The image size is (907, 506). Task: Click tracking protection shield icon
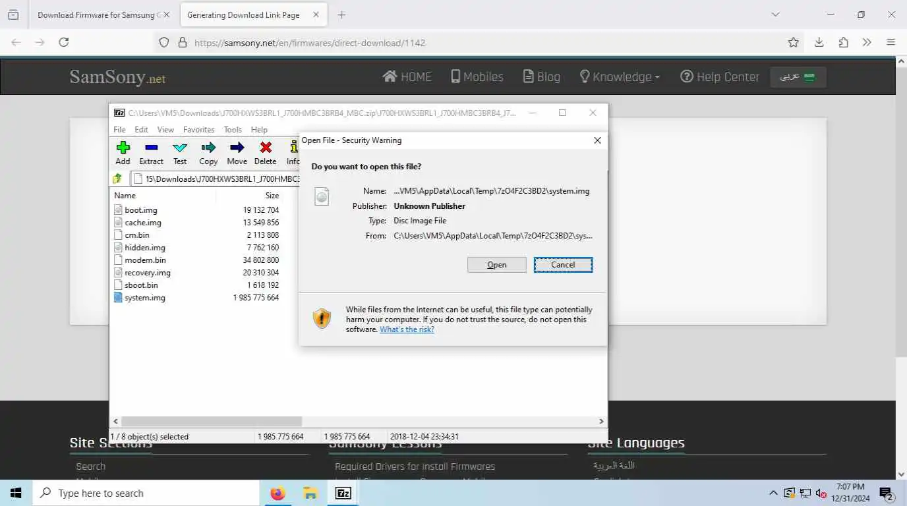tap(164, 42)
